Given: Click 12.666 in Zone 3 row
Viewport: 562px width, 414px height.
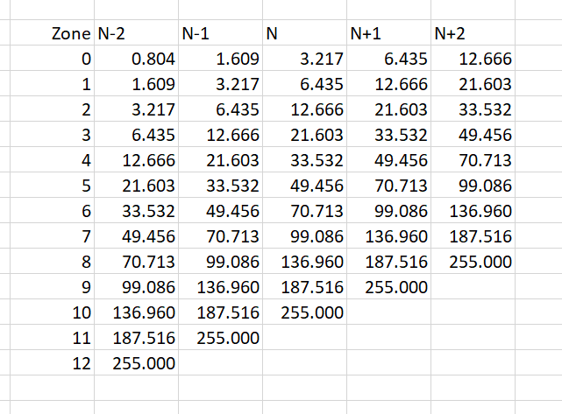Looking at the screenshot, I should click(x=221, y=134).
